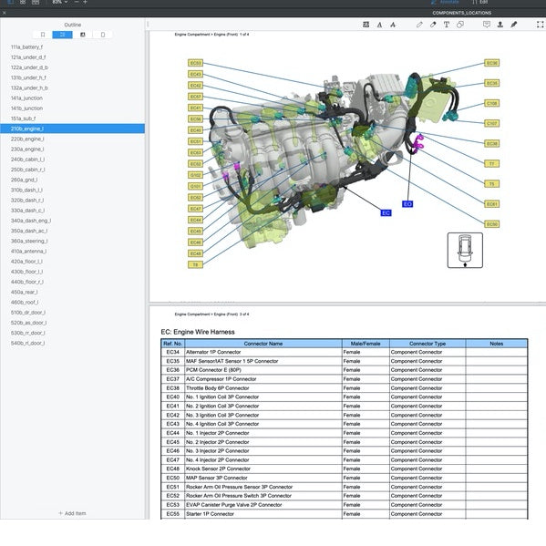The image size is (546, 546).
Task: Show the Annotations sidebar tab
Action: click(83, 35)
